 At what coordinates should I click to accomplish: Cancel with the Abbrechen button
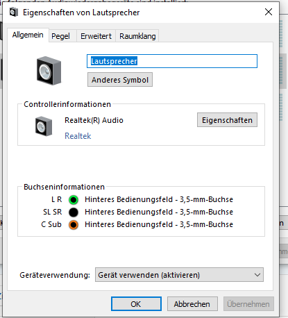coord(192,304)
